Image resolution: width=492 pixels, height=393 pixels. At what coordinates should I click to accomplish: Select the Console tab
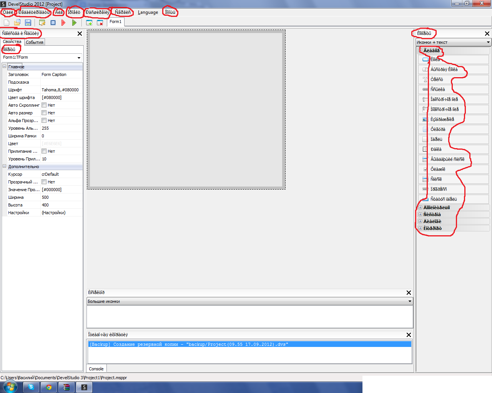(x=96, y=369)
